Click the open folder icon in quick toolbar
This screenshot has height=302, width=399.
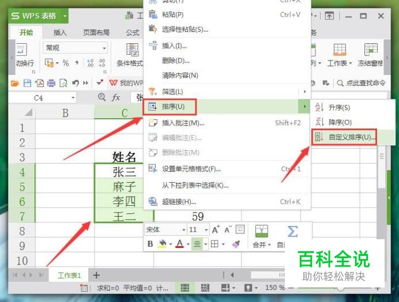pos(15,83)
